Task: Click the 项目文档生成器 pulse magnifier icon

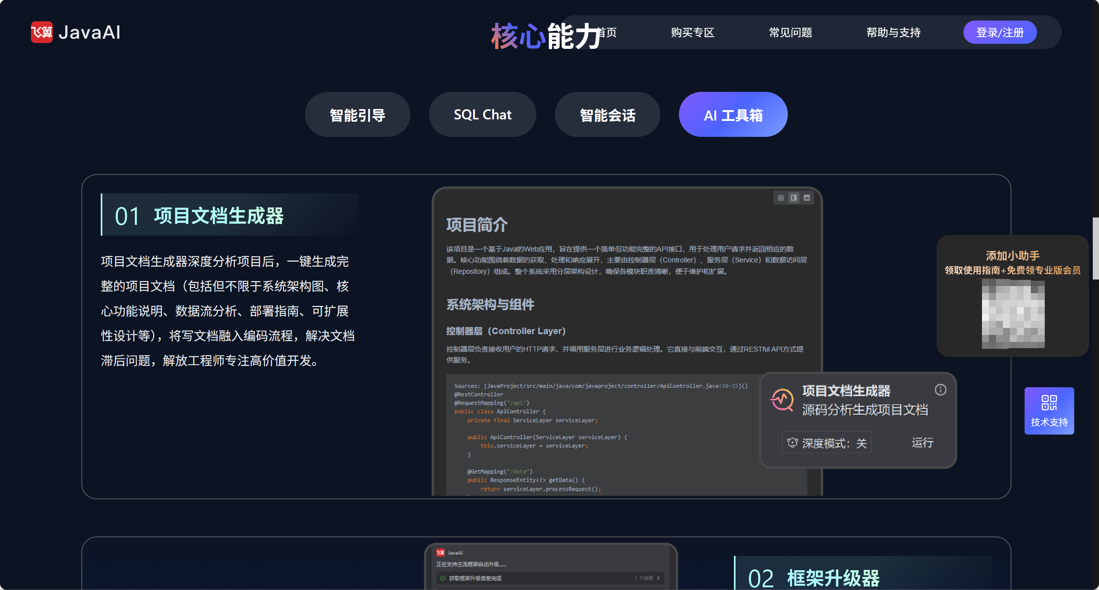Action: (x=782, y=400)
